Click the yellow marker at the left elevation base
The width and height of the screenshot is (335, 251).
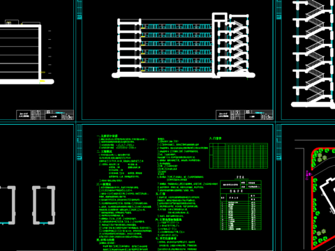click(43, 81)
